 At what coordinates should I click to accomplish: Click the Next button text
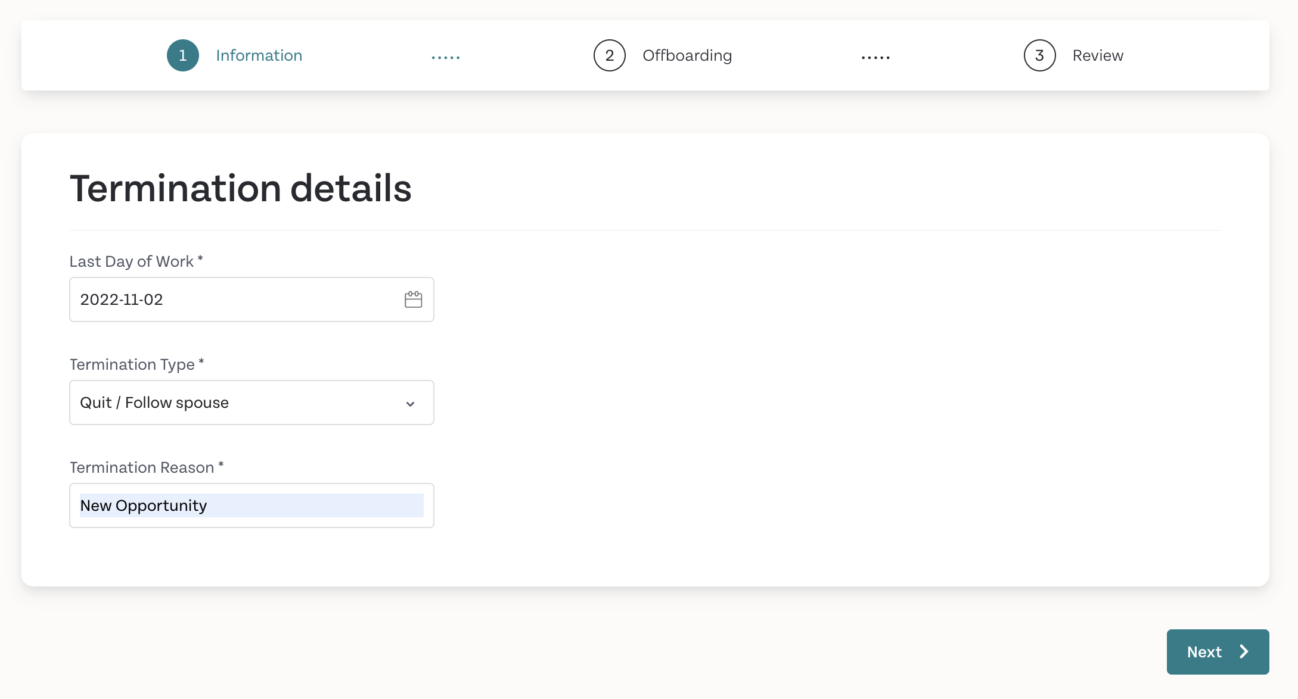pos(1204,652)
